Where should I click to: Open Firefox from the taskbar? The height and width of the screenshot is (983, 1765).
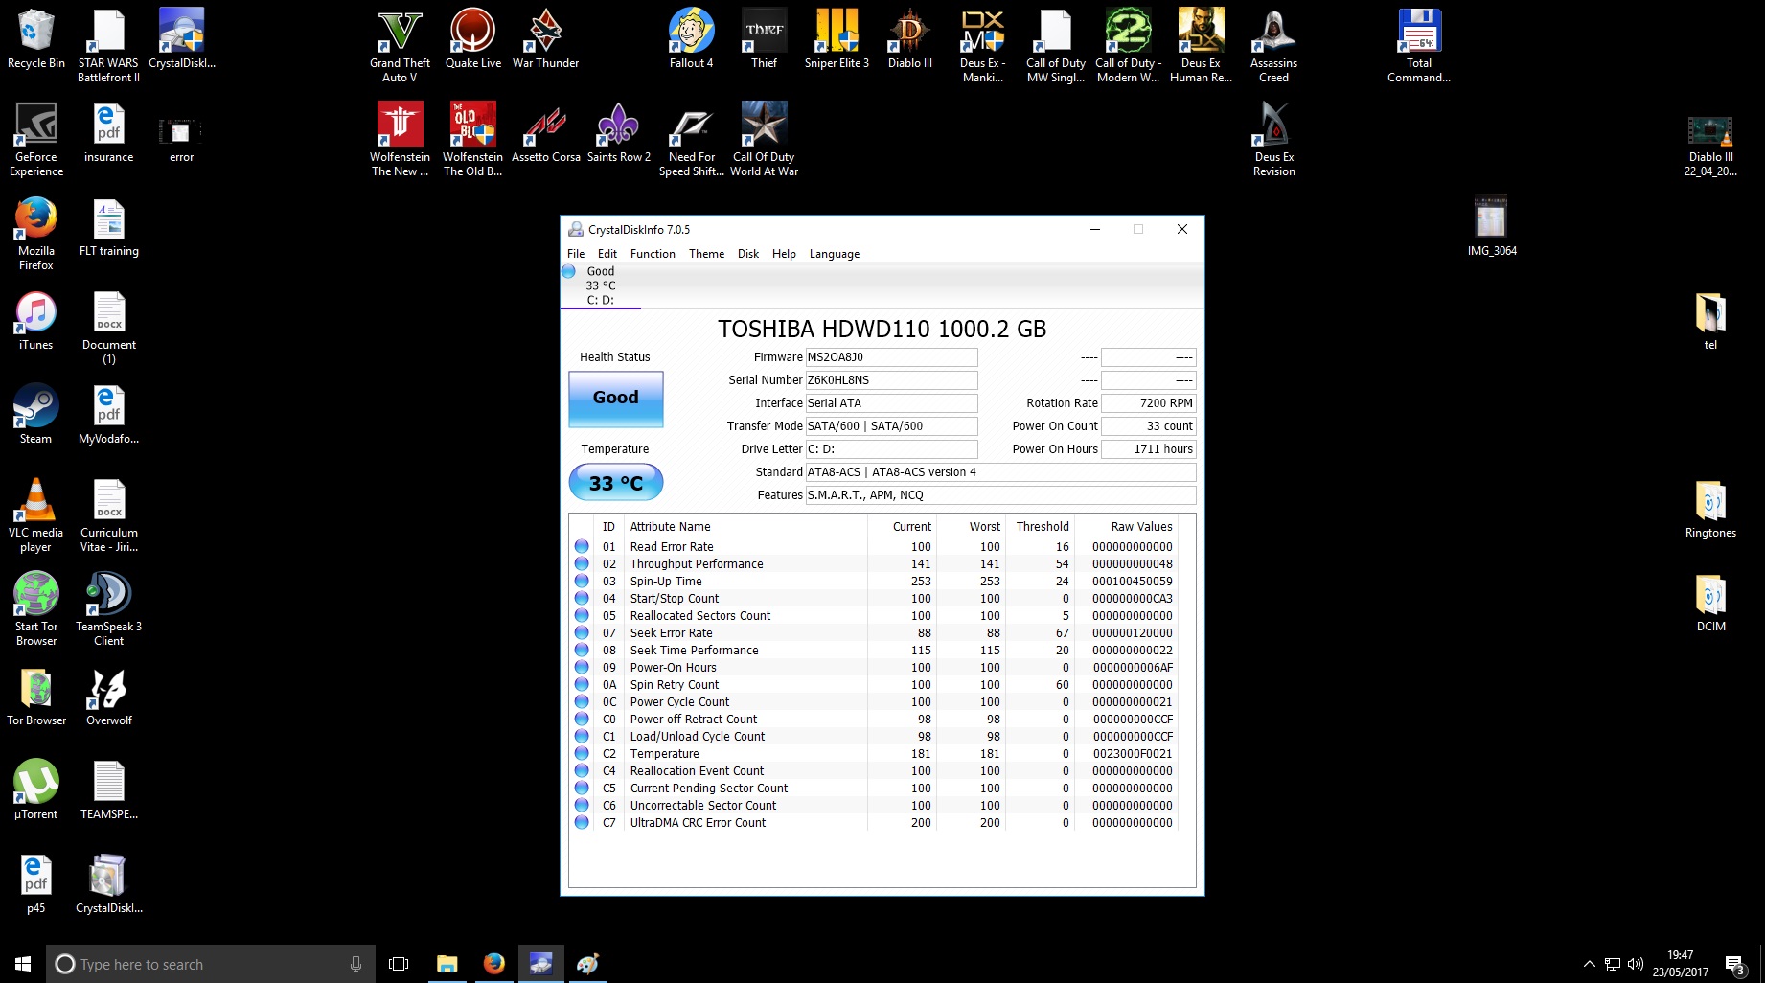click(x=493, y=964)
